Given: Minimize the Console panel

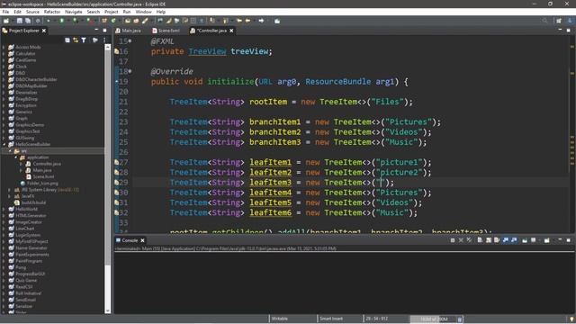Looking at the screenshot, I should point(560,239).
